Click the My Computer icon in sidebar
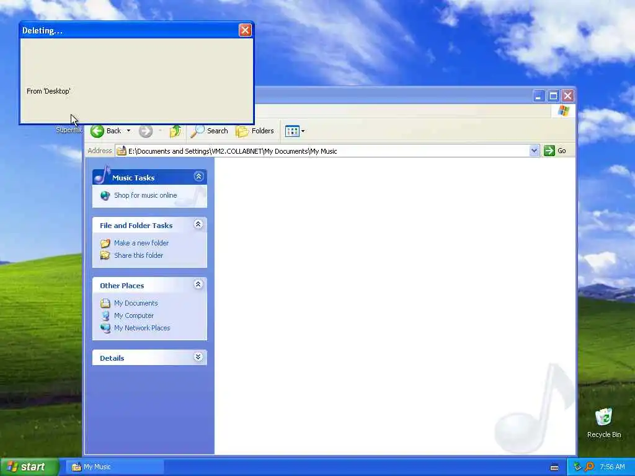This screenshot has height=476, width=635. (105, 315)
